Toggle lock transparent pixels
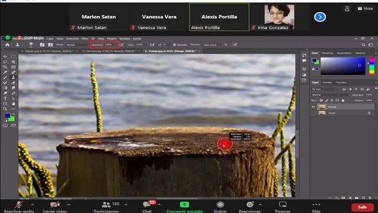Viewport: 378px width, 213px height. (321, 100)
